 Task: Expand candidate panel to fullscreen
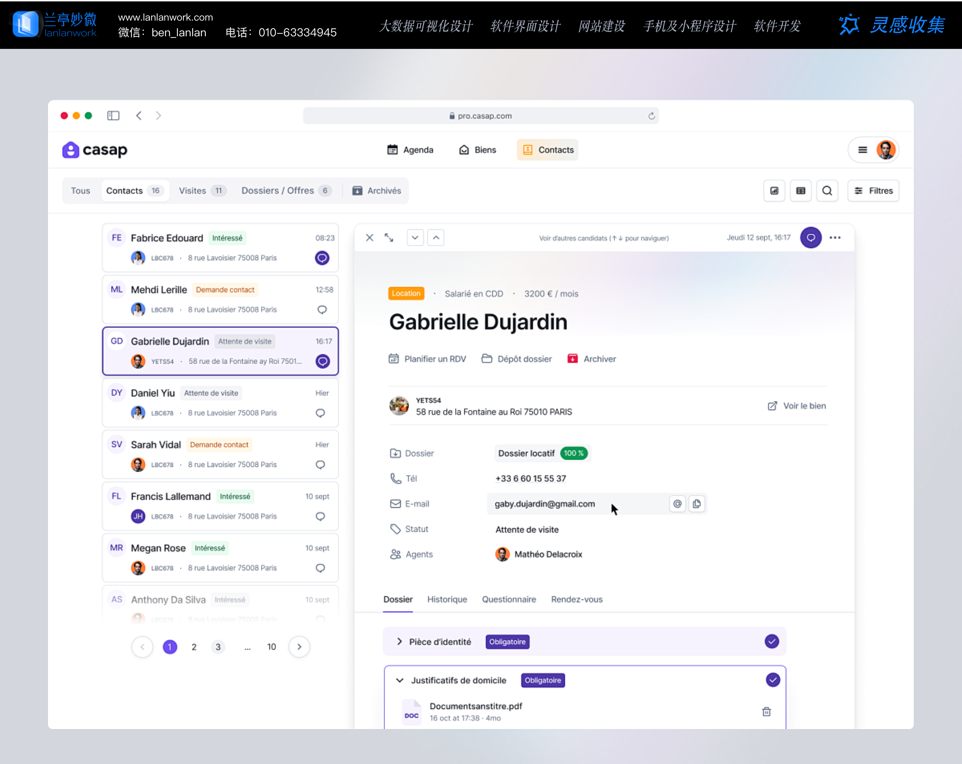[389, 237]
